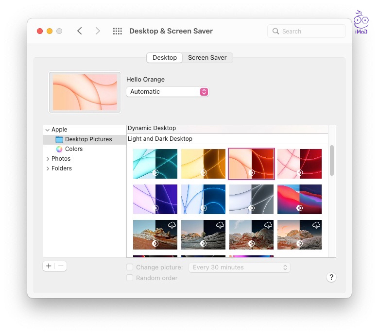This screenshot has width=379, height=334.
Task: Switch to the Screen Saver tab
Action: pos(207,57)
